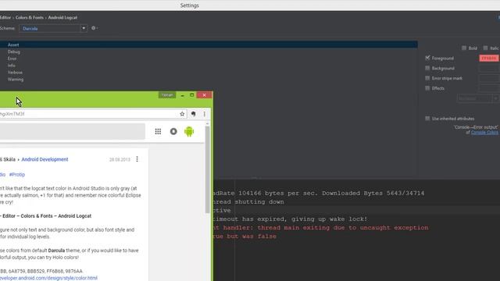
Task: Uncheck Foreground checkbox
Action: point(427,58)
